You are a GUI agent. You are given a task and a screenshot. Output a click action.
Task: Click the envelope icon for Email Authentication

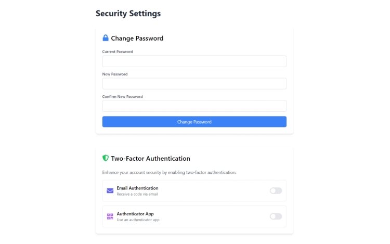tap(110, 191)
